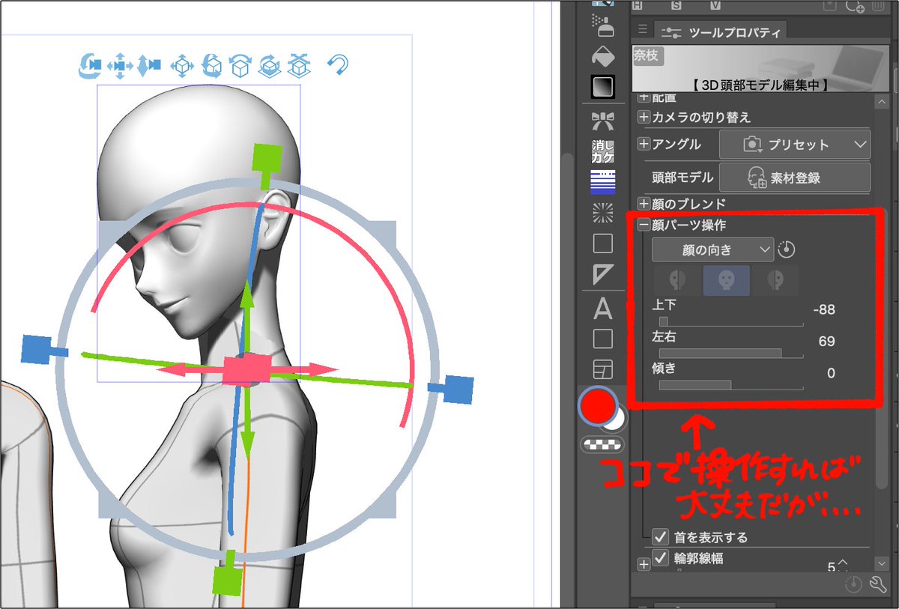Choose the left half-face part mode
Screen dimensions: 899x609
coord(676,280)
